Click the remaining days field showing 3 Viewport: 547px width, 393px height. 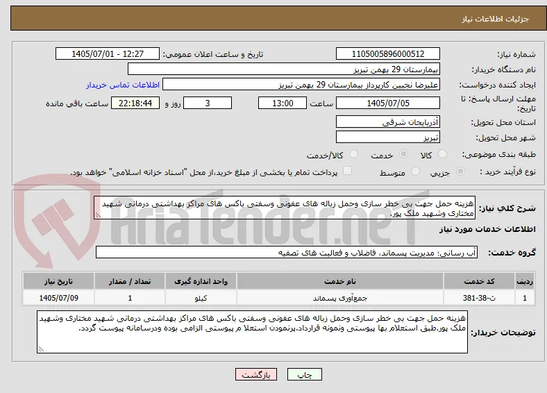pyautogui.click(x=208, y=103)
